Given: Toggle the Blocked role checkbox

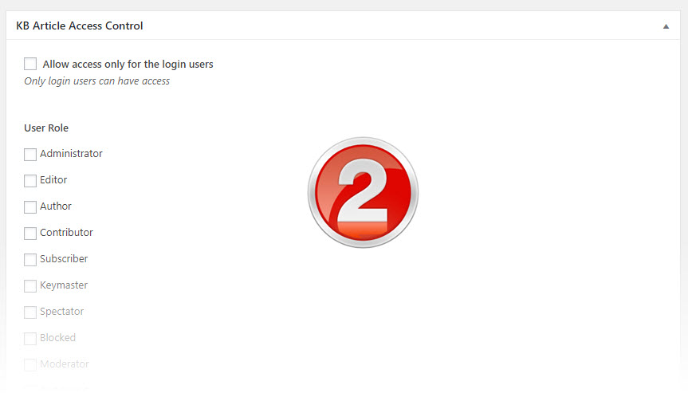Looking at the screenshot, I should (x=30, y=338).
